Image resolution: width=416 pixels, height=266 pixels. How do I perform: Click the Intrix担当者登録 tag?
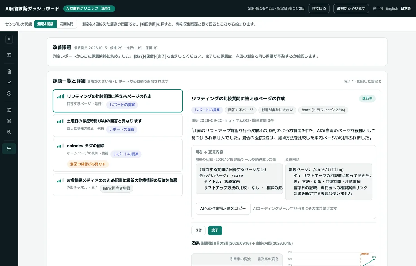[116, 189]
